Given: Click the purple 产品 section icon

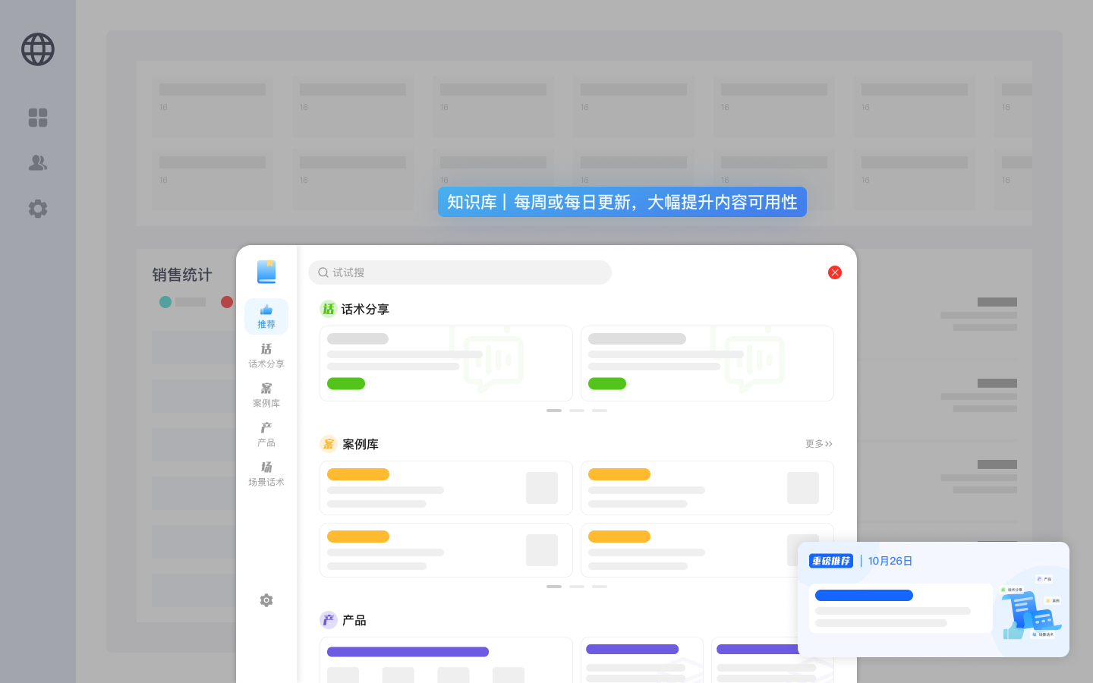Looking at the screenshot, I should click(x=329, y=620).
